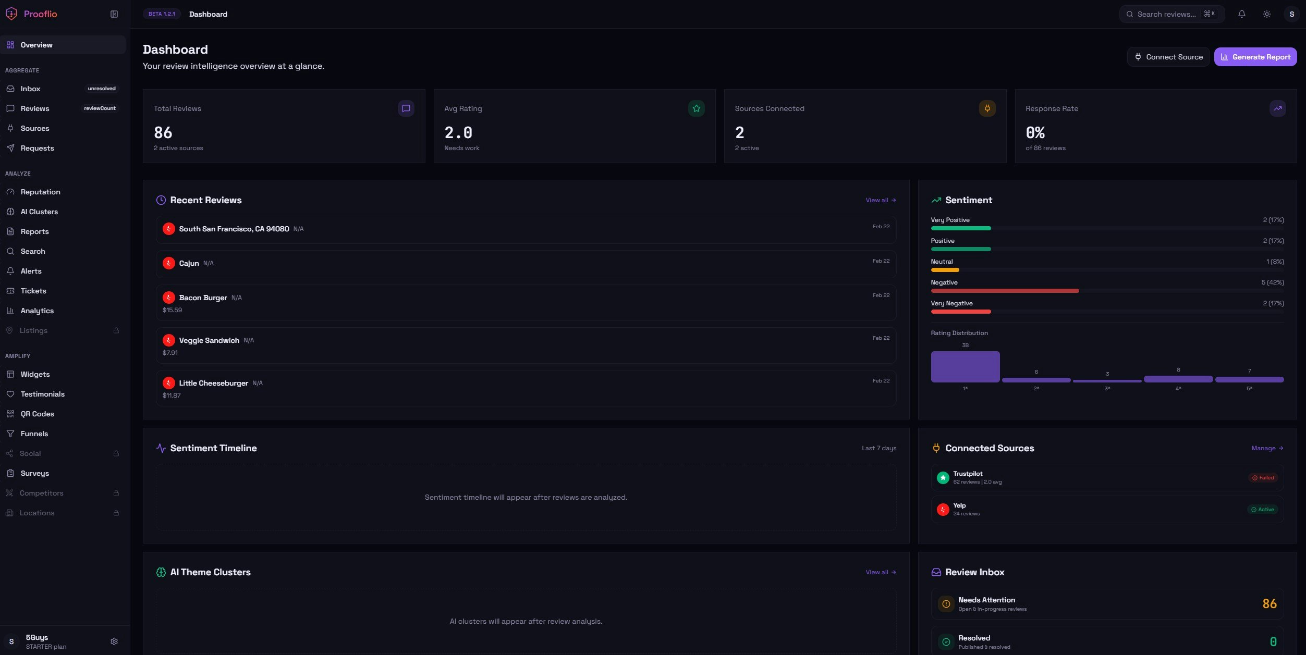Open the AI Clusters menu item
1306x655 pixels.
pyautogui.click(x=39, y=212)
